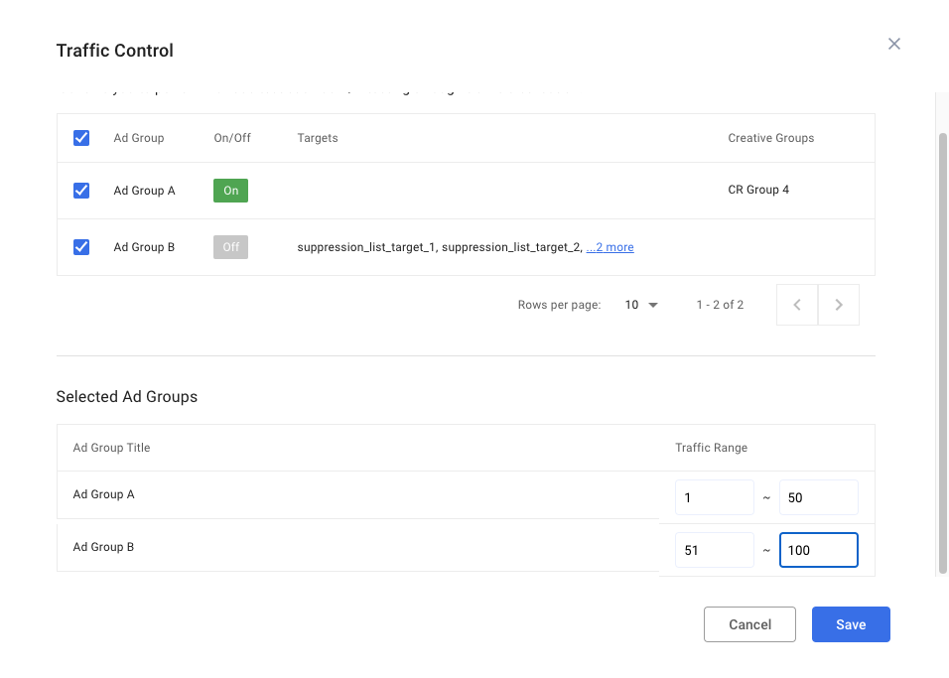Screen dimensions: 949x678
Task: Toggle the On switch for Ad Group A
Action: click(x=230, y=191)
